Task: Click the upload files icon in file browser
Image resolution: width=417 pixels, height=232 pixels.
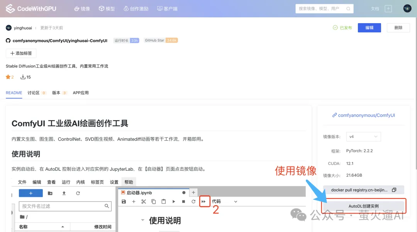Action: coord(64,193)
